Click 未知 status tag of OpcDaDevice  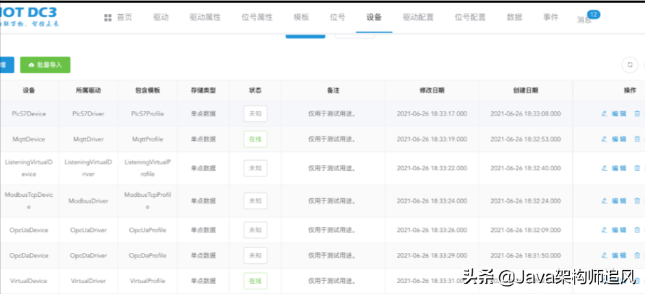pyautogui.click(x=255, y=255)
